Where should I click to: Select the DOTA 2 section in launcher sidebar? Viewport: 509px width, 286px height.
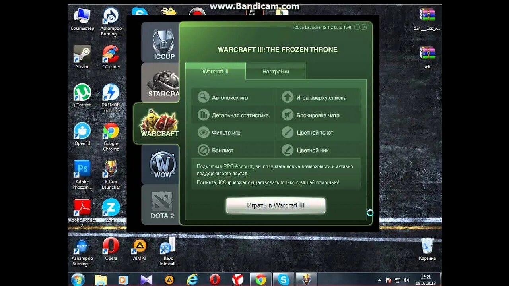[x=160, y=205]
